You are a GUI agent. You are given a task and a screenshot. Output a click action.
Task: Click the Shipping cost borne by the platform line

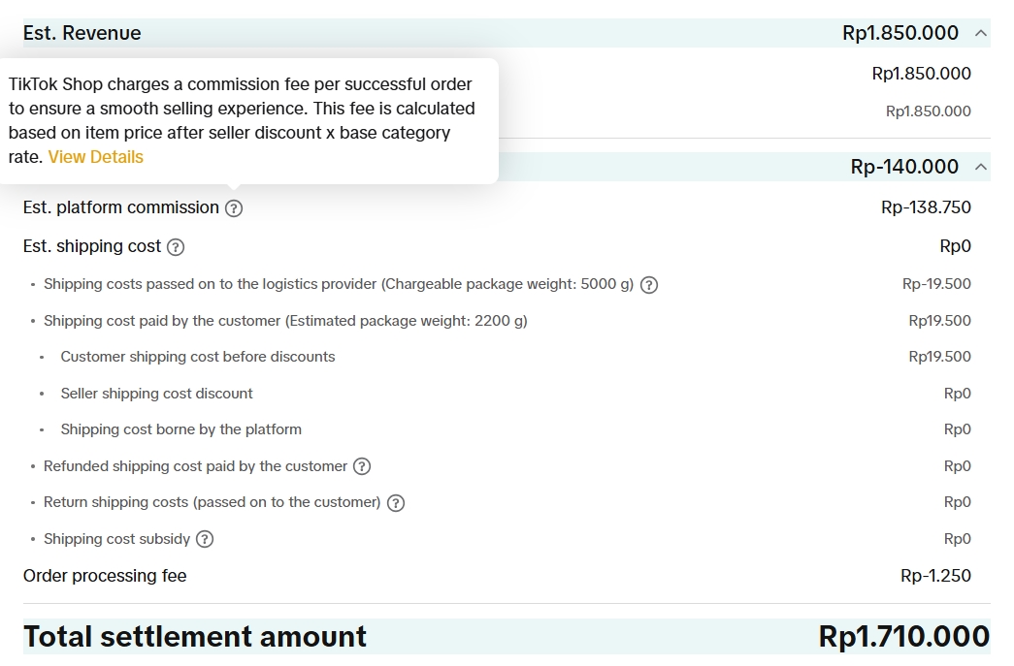point(181,429)
